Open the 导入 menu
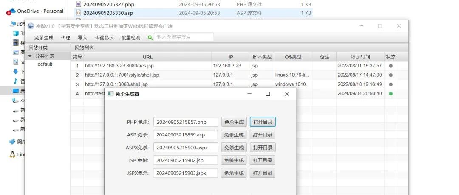This screenshot has width=459, height=195. tap(82, 38)
